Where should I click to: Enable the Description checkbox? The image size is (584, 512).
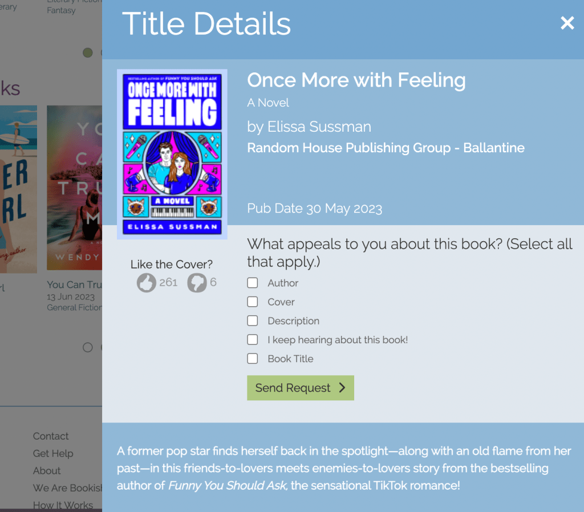[x=253, y=321]
